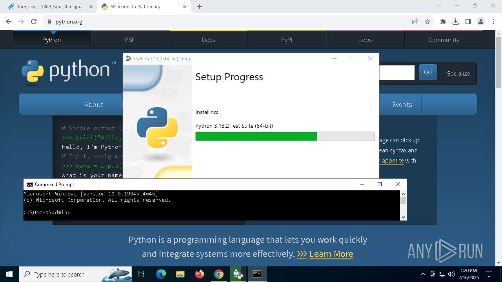Image resolution: width=502 pixels, height=282 pixels.
Task: Open the Python top navigation tab
Action: point(51,40)
